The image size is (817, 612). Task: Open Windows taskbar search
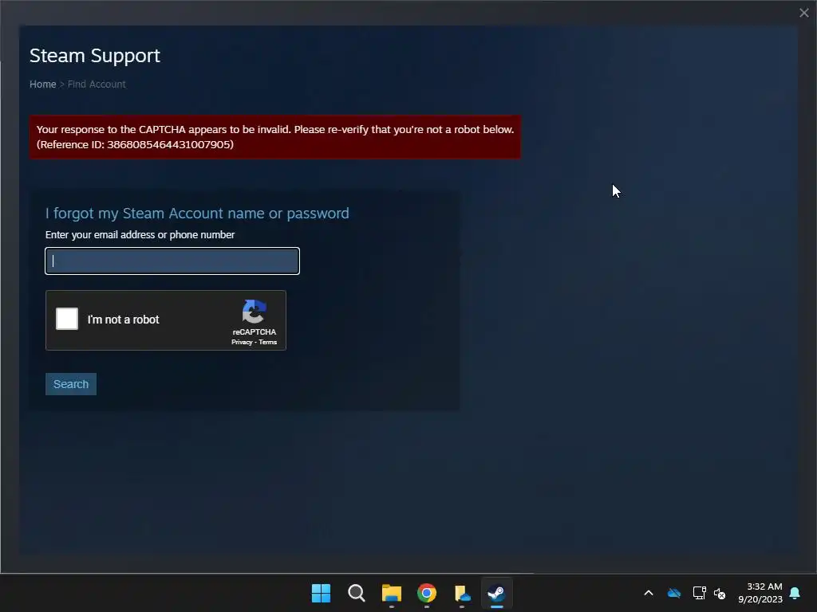357,593
